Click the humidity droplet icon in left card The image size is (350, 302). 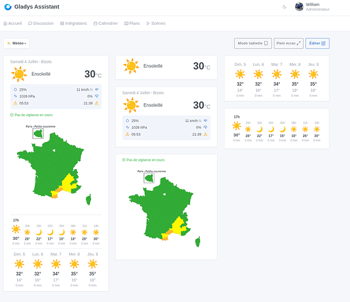coord(15,89)
